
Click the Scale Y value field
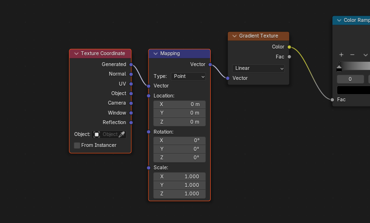pos(179,185)
